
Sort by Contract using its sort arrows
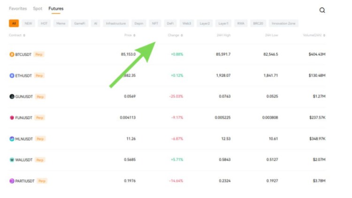tap(24, 35)
